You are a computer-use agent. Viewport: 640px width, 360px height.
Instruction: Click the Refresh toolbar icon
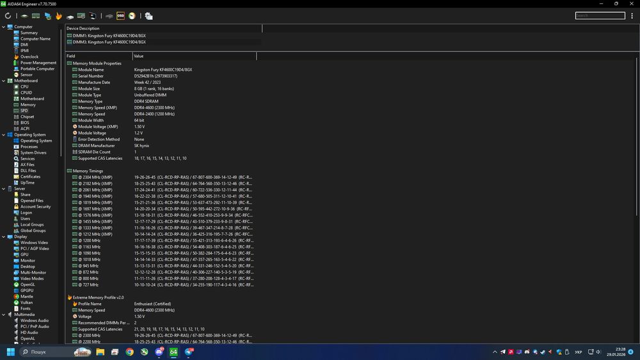tap(8, 16)
